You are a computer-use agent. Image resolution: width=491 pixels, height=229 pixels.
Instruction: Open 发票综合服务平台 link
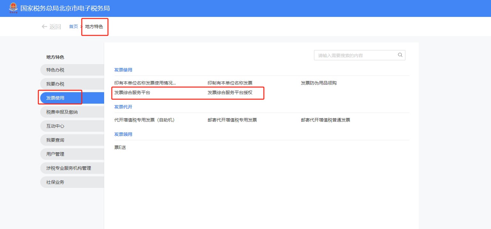(132, 93)
